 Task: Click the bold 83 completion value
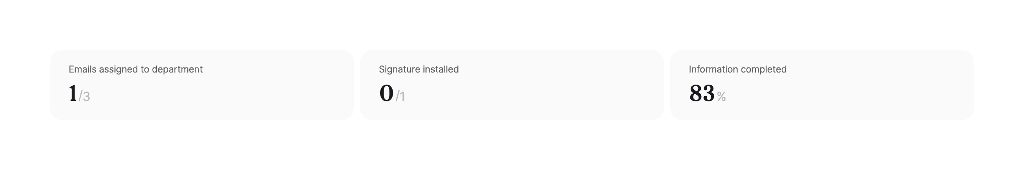point(702,94)
